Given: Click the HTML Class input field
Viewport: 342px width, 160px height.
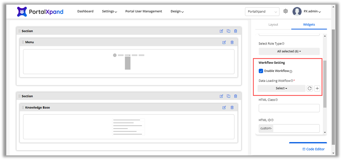Looking at the screenshot, I should (x=289, y=108).
